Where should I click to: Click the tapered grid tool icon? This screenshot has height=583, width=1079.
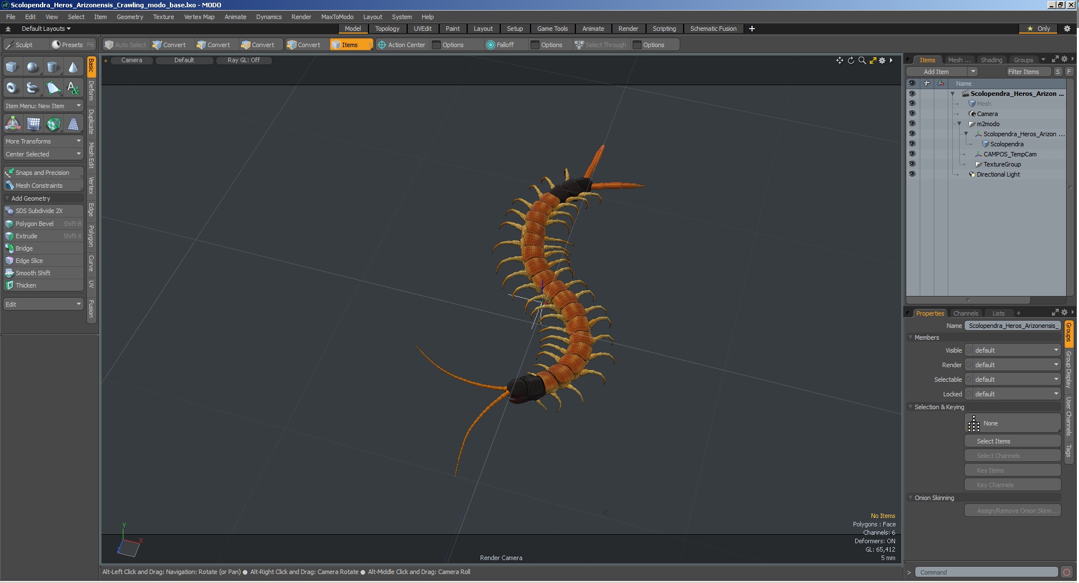73,124
